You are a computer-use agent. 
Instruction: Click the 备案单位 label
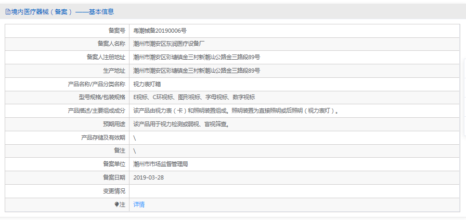point(114,164)
